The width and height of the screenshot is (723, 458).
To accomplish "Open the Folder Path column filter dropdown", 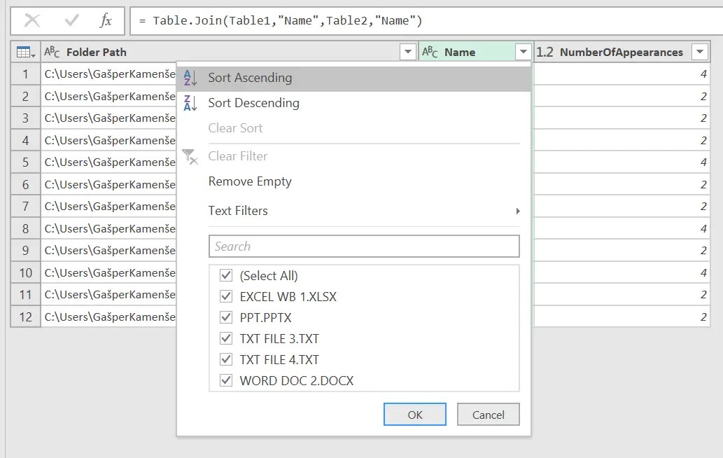I will (407, 52).
